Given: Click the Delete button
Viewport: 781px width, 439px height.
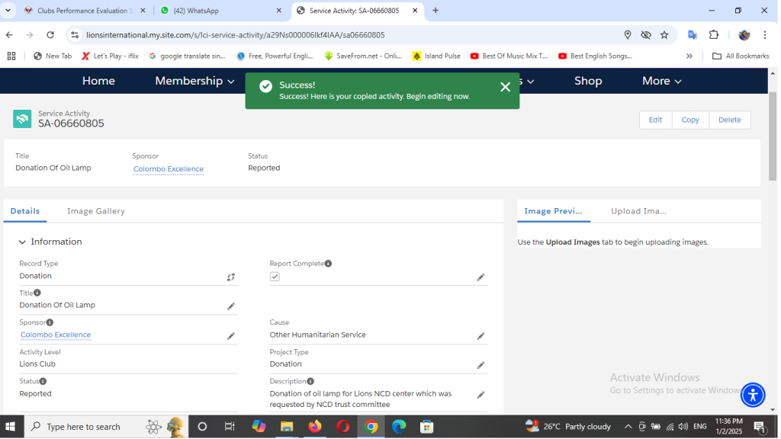Looking at the screenshot, I should [x=730, y=120].
